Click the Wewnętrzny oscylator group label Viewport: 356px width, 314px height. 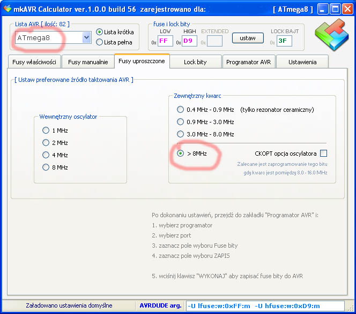coord(68,117)
